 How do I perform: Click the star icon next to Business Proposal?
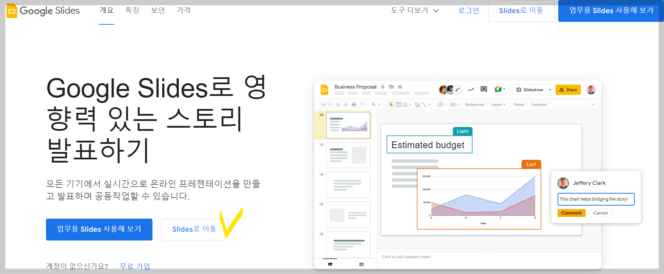tap(383, 87)
